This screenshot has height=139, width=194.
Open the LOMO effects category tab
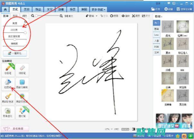pyautogui.click(x=156, y=34)
